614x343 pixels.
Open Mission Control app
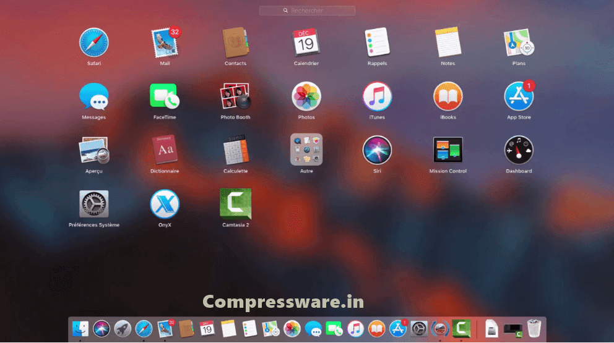coord(448,150)
